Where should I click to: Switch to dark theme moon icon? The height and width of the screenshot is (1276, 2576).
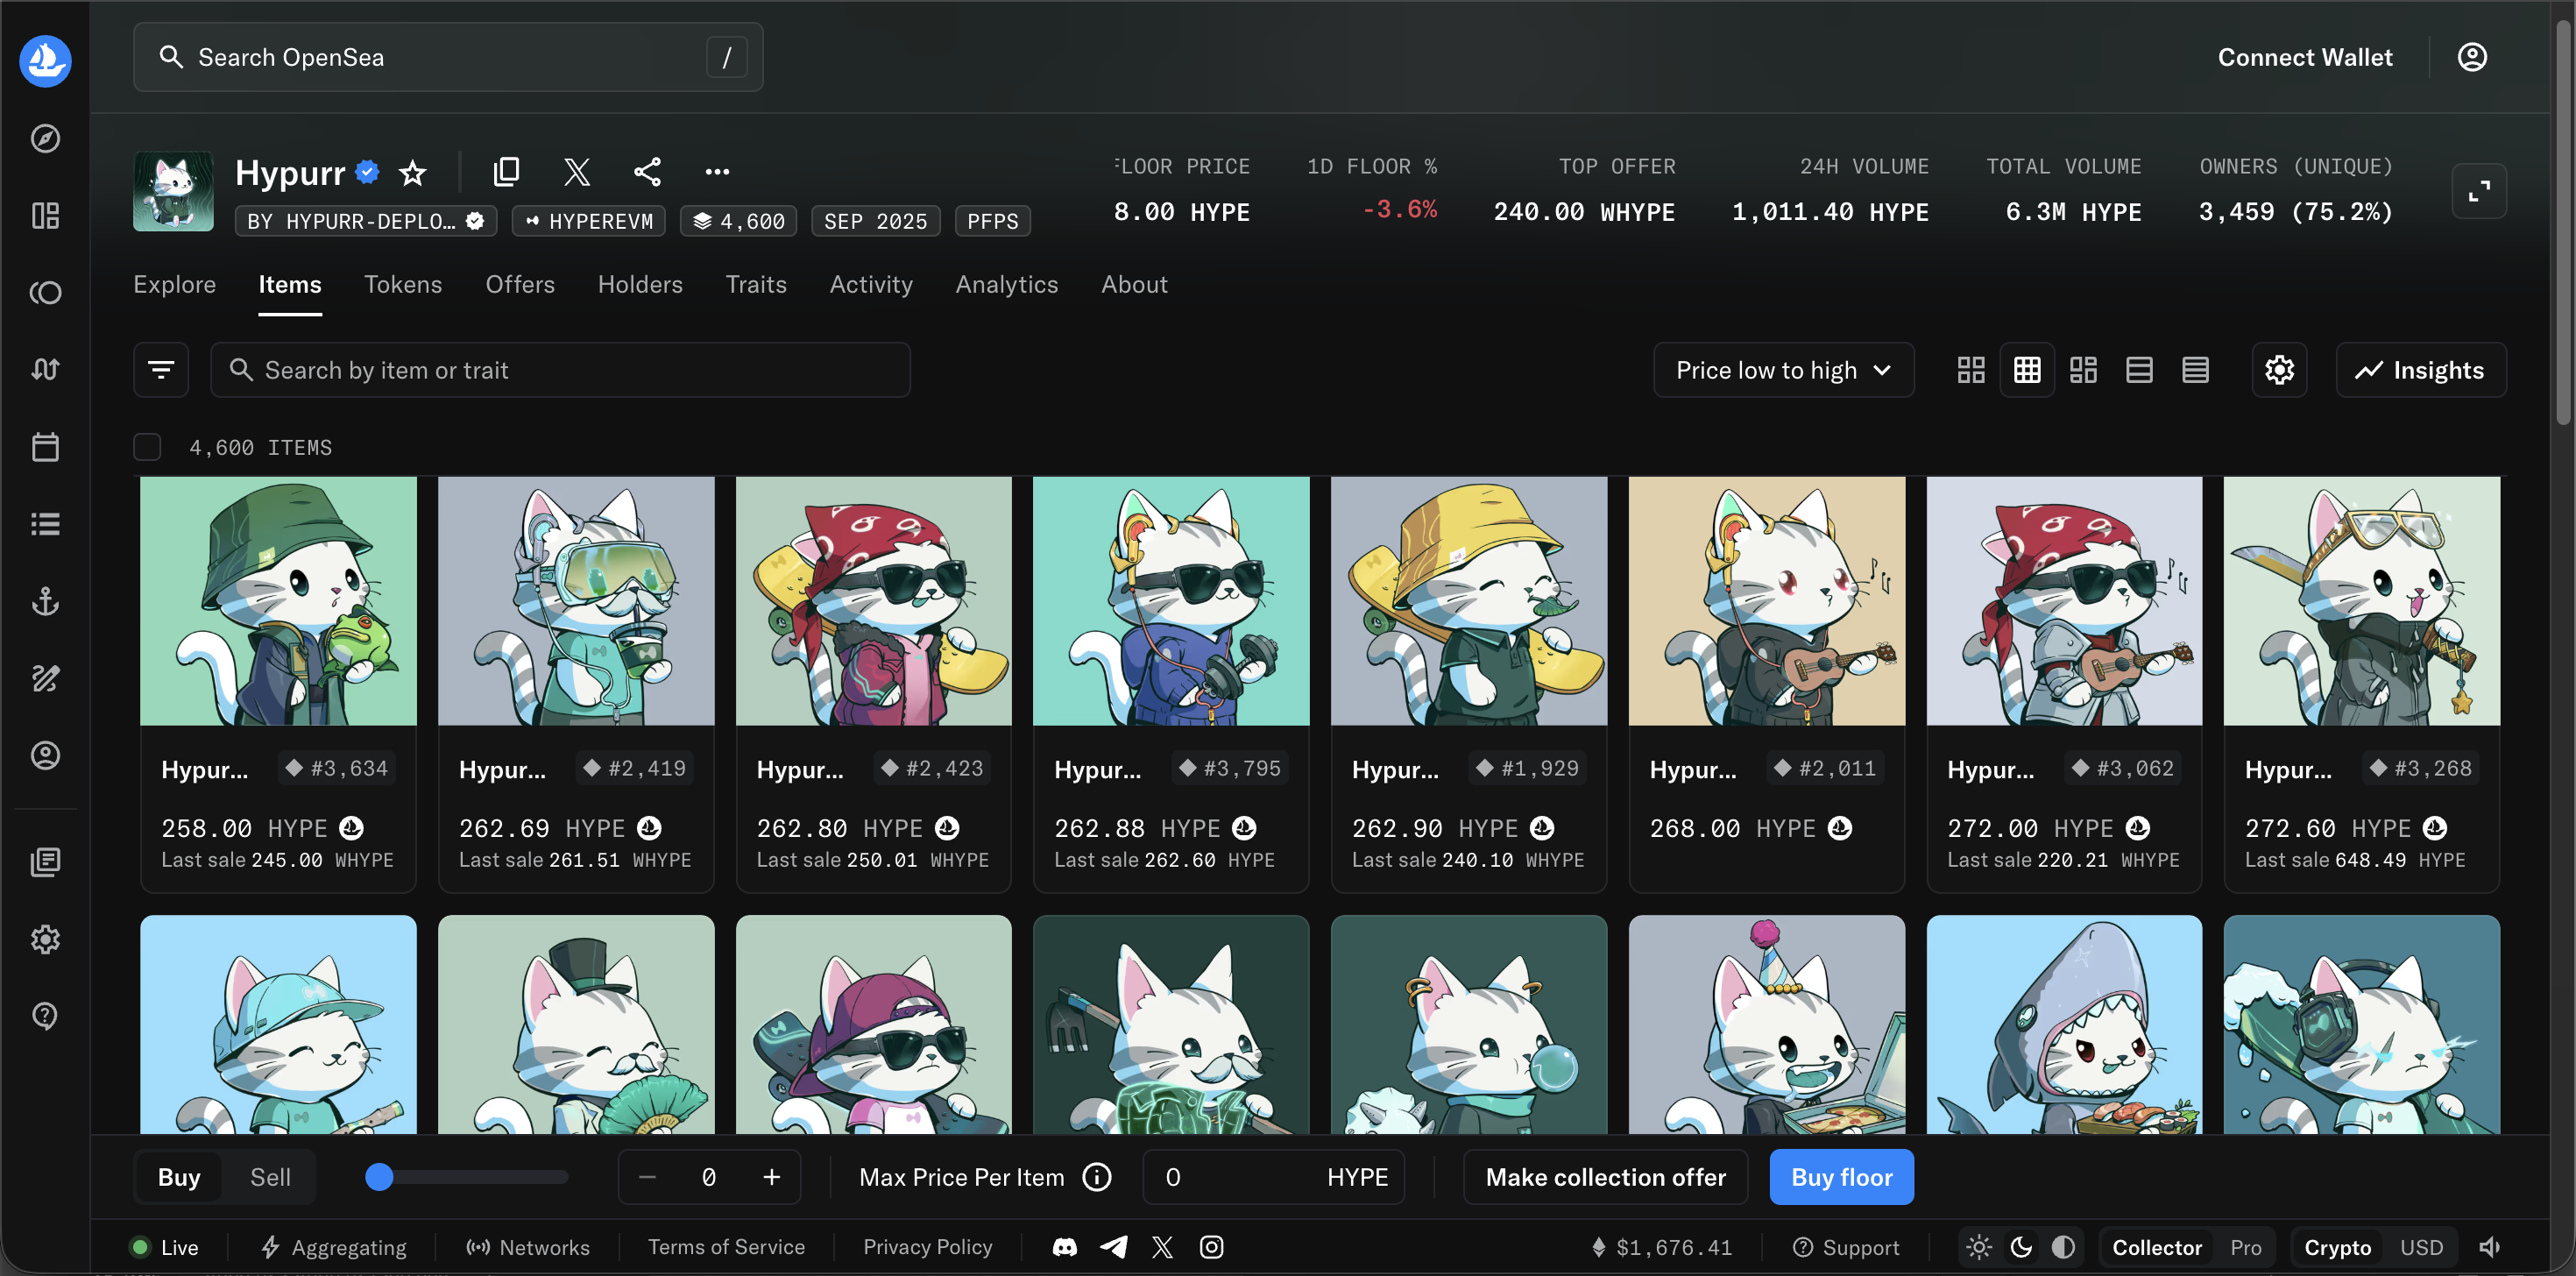pos(2021,1247)
